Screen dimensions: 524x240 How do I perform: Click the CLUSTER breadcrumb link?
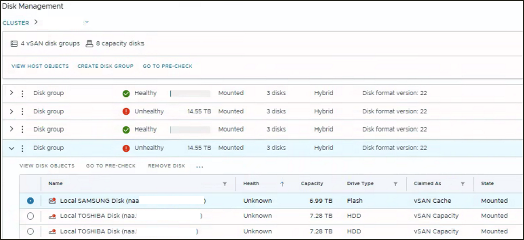(x=16, y=23)
